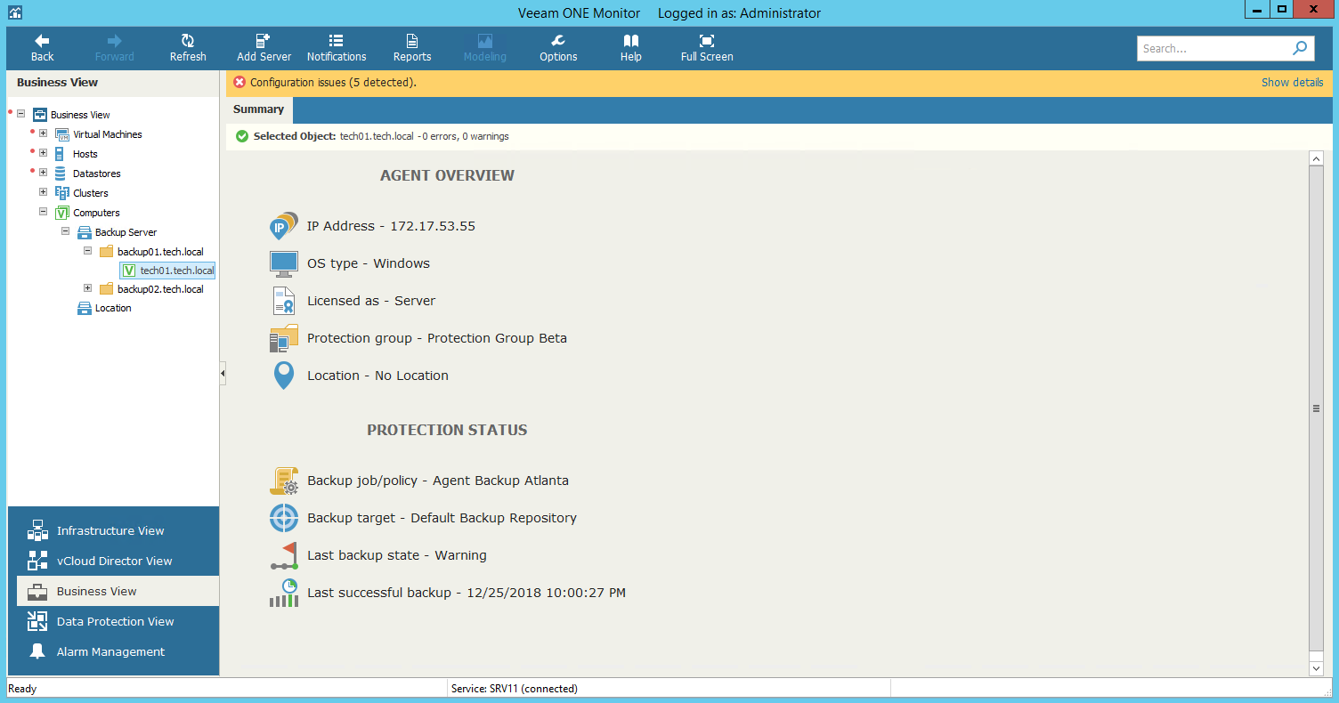Viewport: 1339px width, 703px height.
Task: Open Reports from the toolbar
Action: click(x=412, y=48)
